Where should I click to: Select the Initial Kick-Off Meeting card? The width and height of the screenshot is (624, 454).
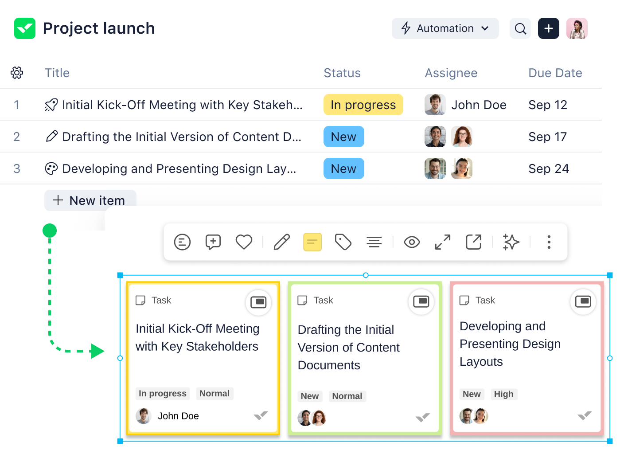[x=203, y=358]
